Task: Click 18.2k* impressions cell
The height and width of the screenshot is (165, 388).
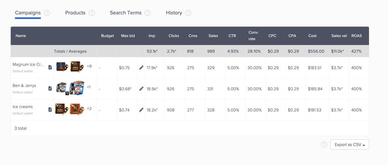Action: [152, 110]
